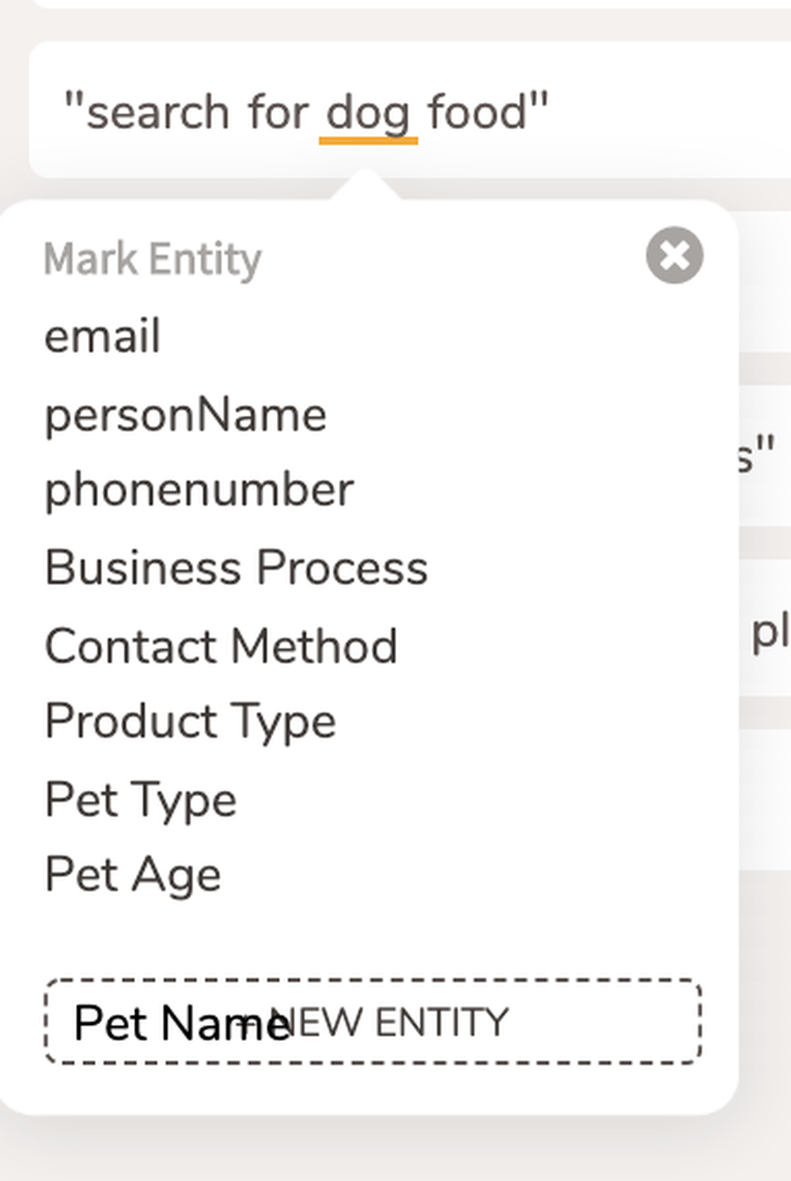The image size is (791, 1181).
Task: Mark the word as Business Process
Action: (236, 565)
